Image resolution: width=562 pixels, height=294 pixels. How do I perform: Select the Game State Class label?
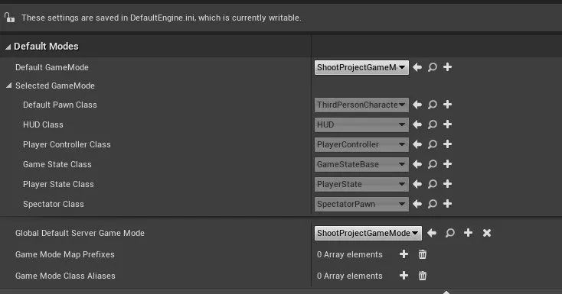(57, 164)
